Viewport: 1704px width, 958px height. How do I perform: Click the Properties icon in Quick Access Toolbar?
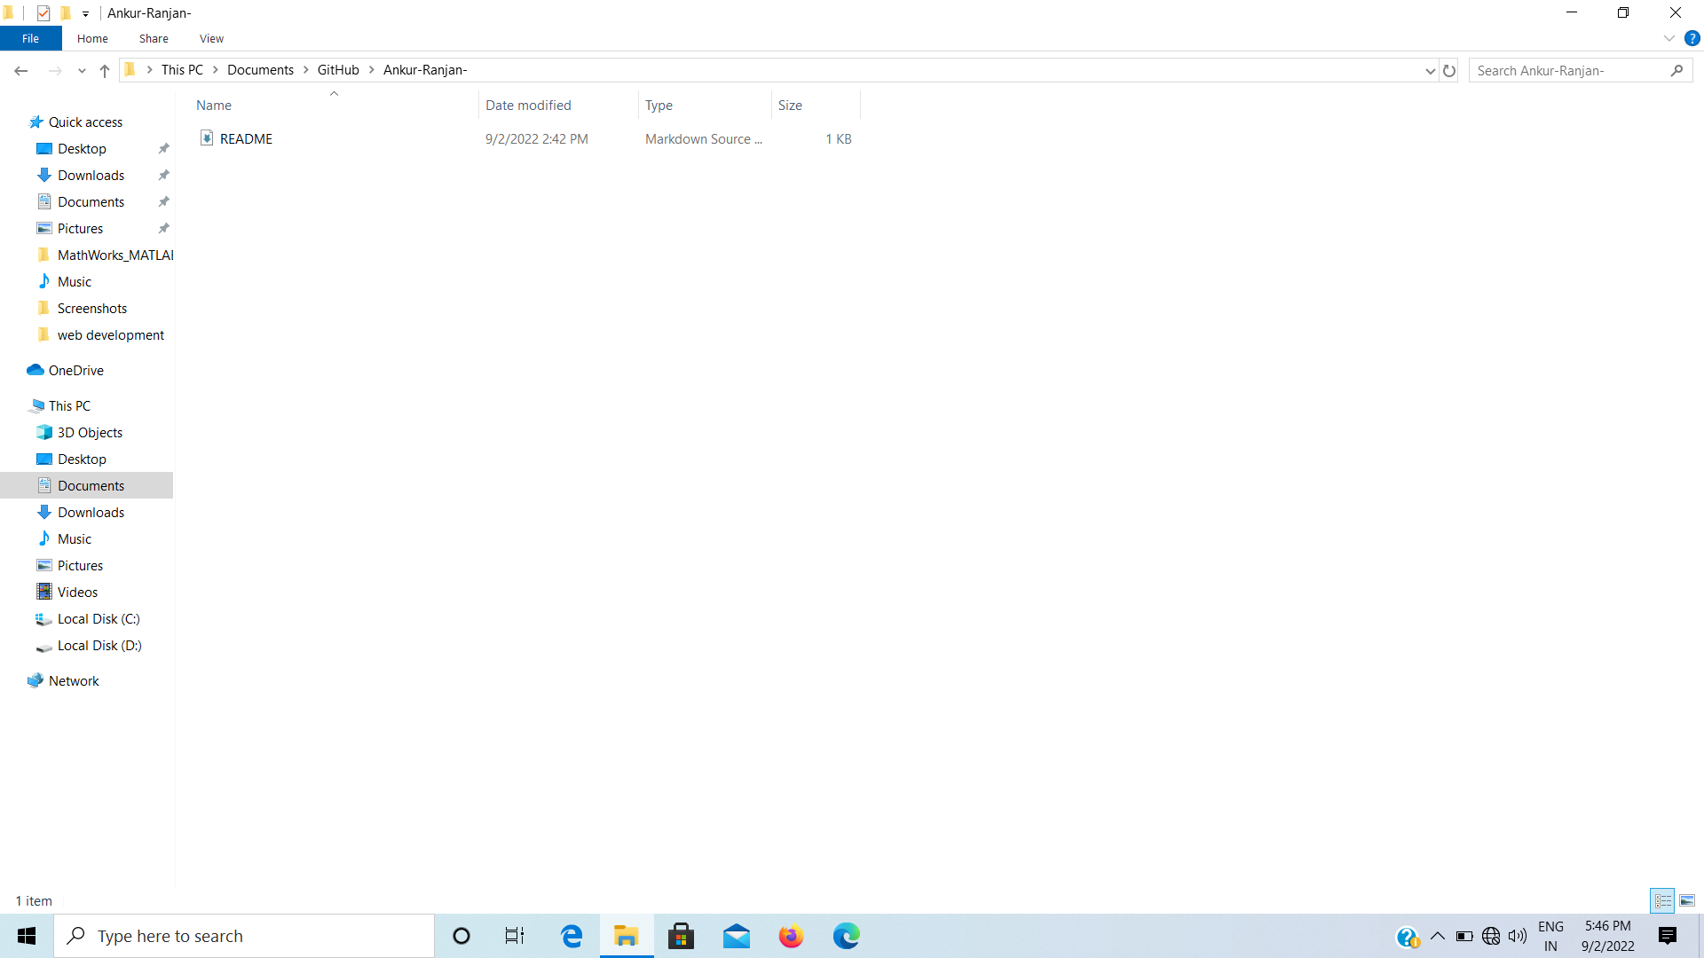click(43, 13)
